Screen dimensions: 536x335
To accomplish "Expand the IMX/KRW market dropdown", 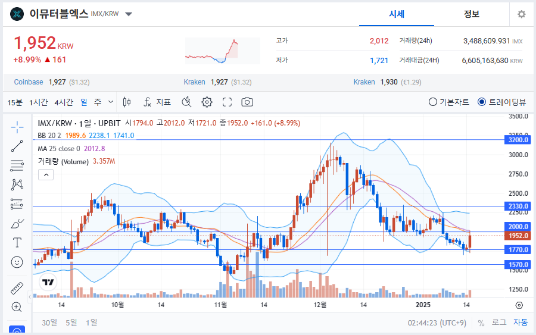I will tap(129, 14).
